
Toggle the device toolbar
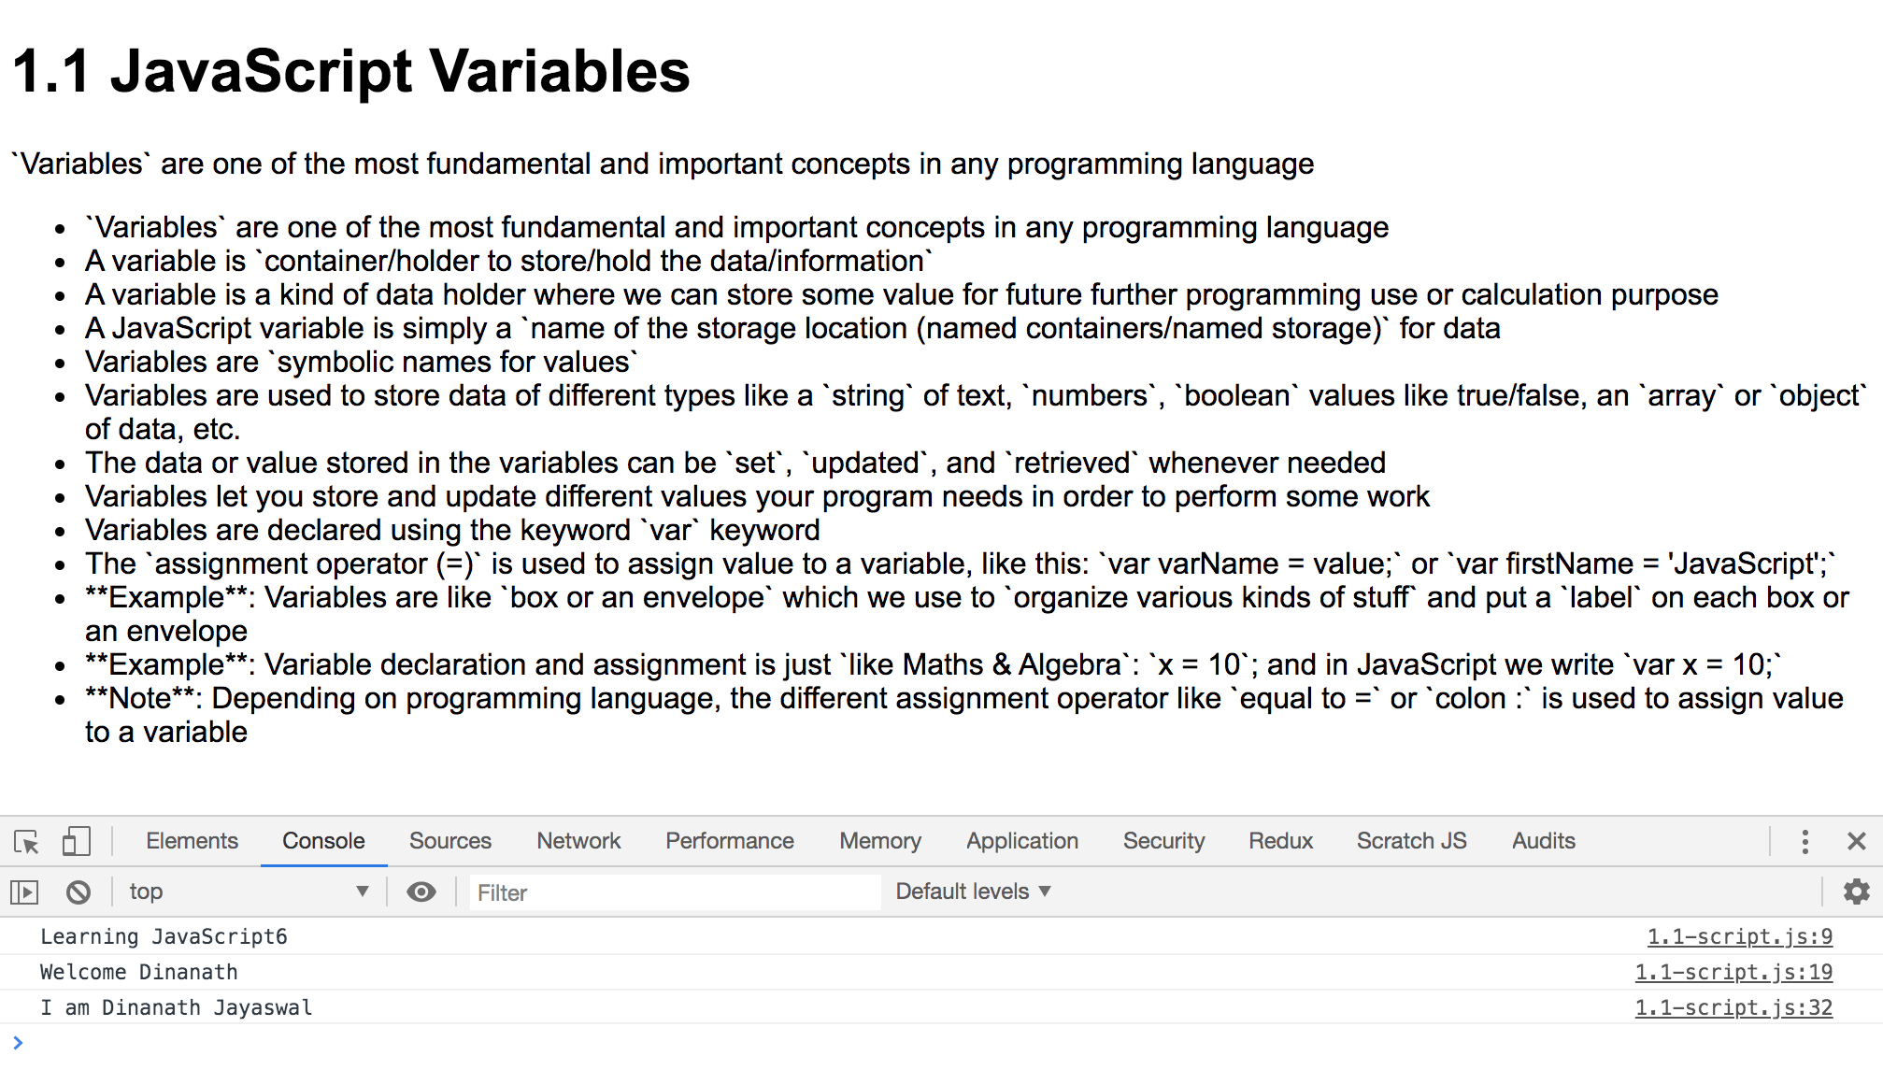tap(75, 840)
